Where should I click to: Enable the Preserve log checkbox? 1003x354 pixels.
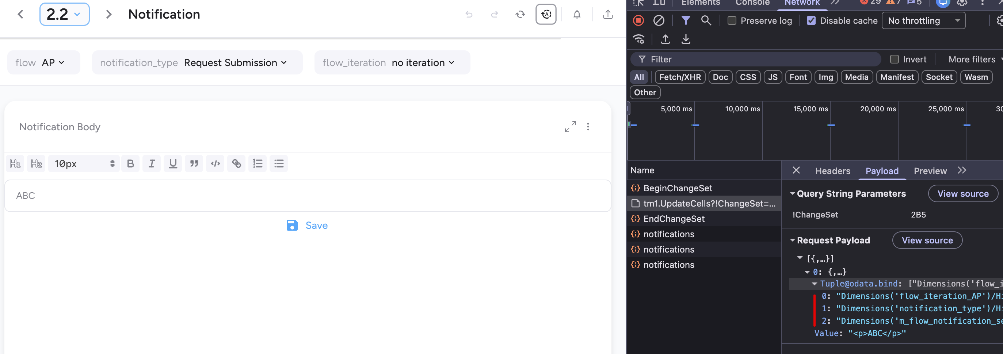click(732, 20)
